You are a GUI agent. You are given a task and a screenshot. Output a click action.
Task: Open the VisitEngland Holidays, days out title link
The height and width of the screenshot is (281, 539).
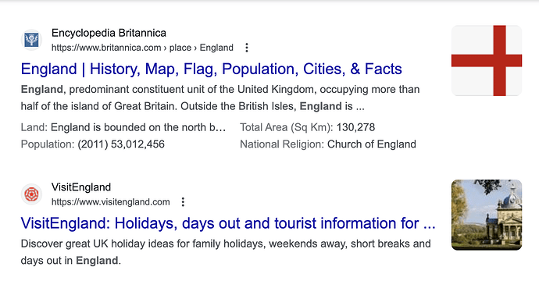228,223
